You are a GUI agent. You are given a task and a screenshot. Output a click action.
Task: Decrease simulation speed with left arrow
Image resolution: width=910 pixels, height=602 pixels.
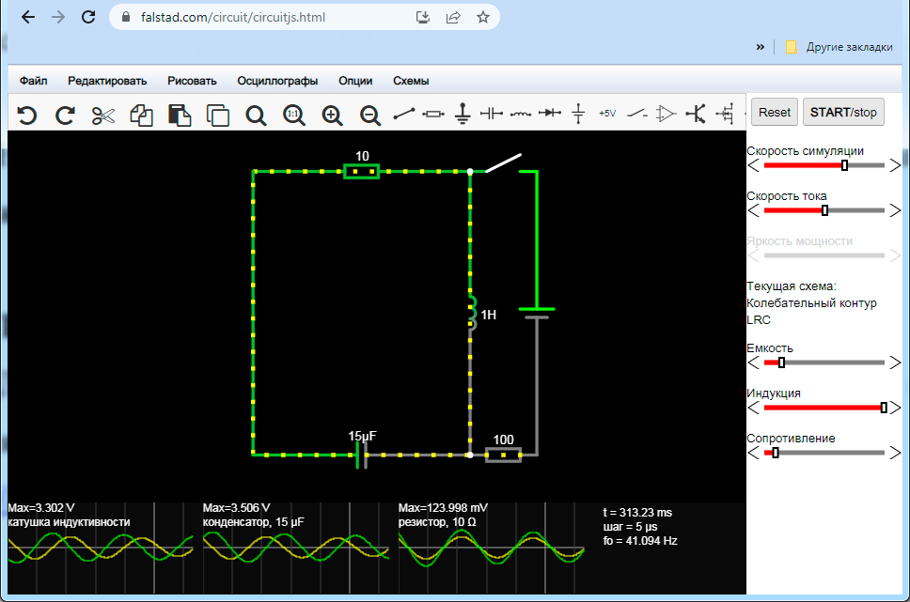(753, 165)
